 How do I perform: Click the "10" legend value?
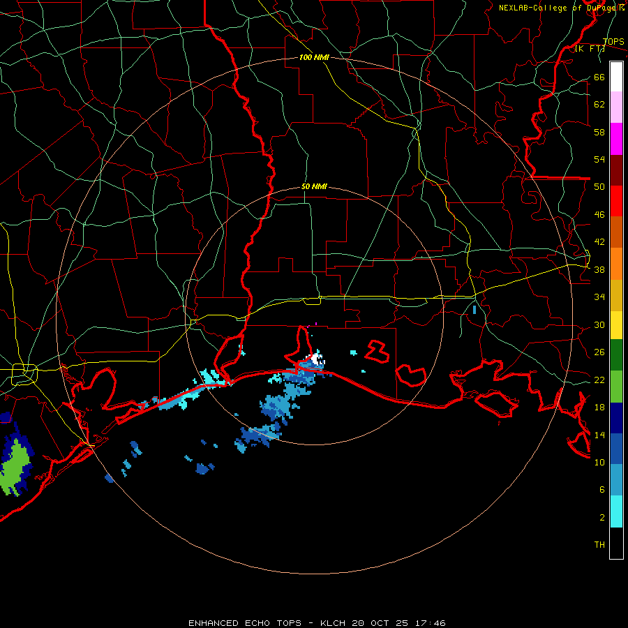[599, 462]
